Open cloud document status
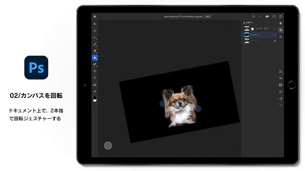 tap(267, 17)
